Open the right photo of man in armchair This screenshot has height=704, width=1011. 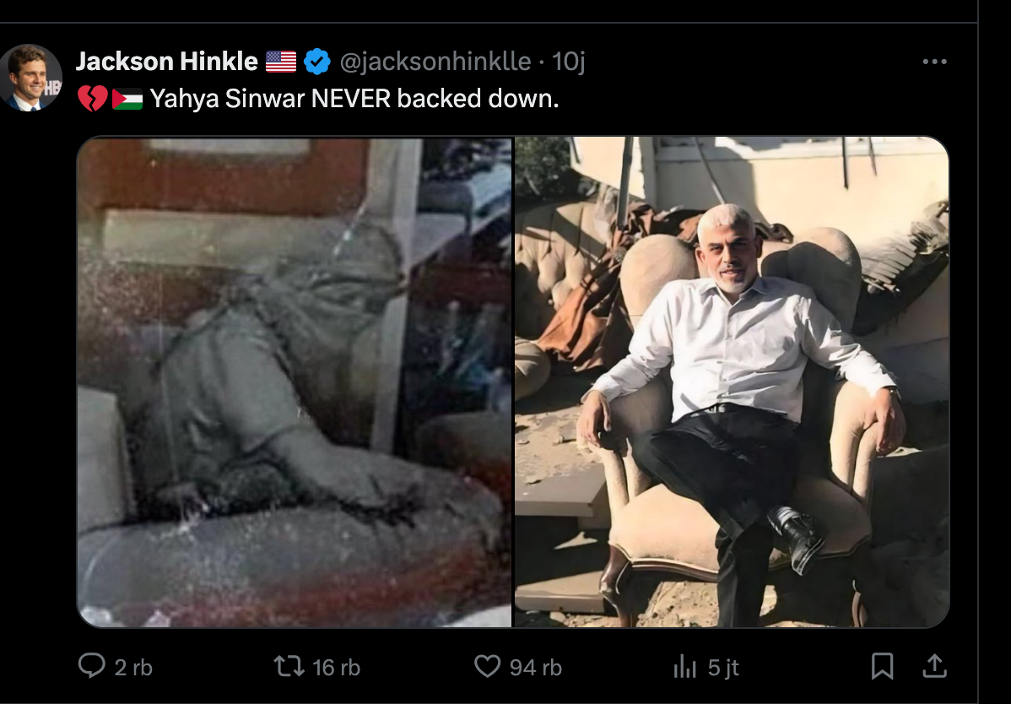[732, 382]
